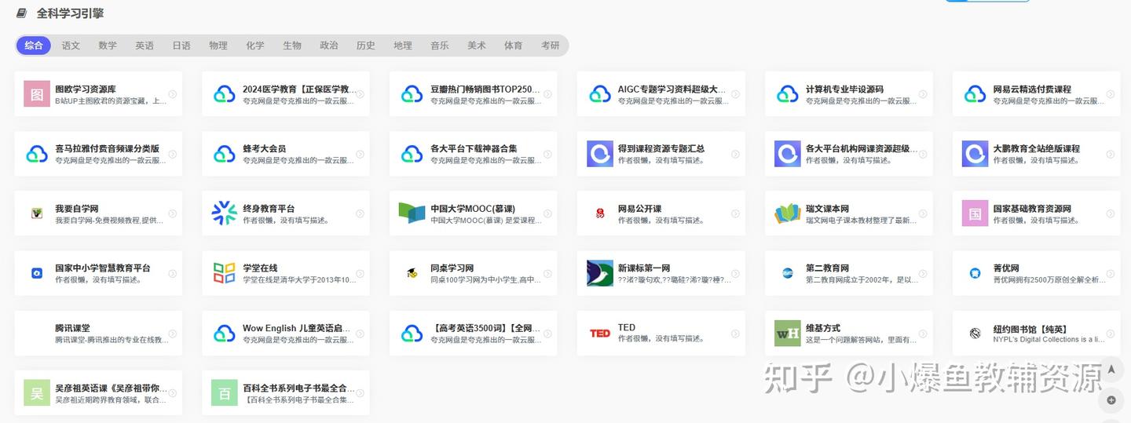Open the 日语 category tab
Screen dimensions: 1131x423
tap(181, 46)
